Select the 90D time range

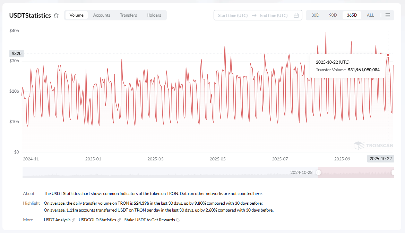tap(333, 15)
